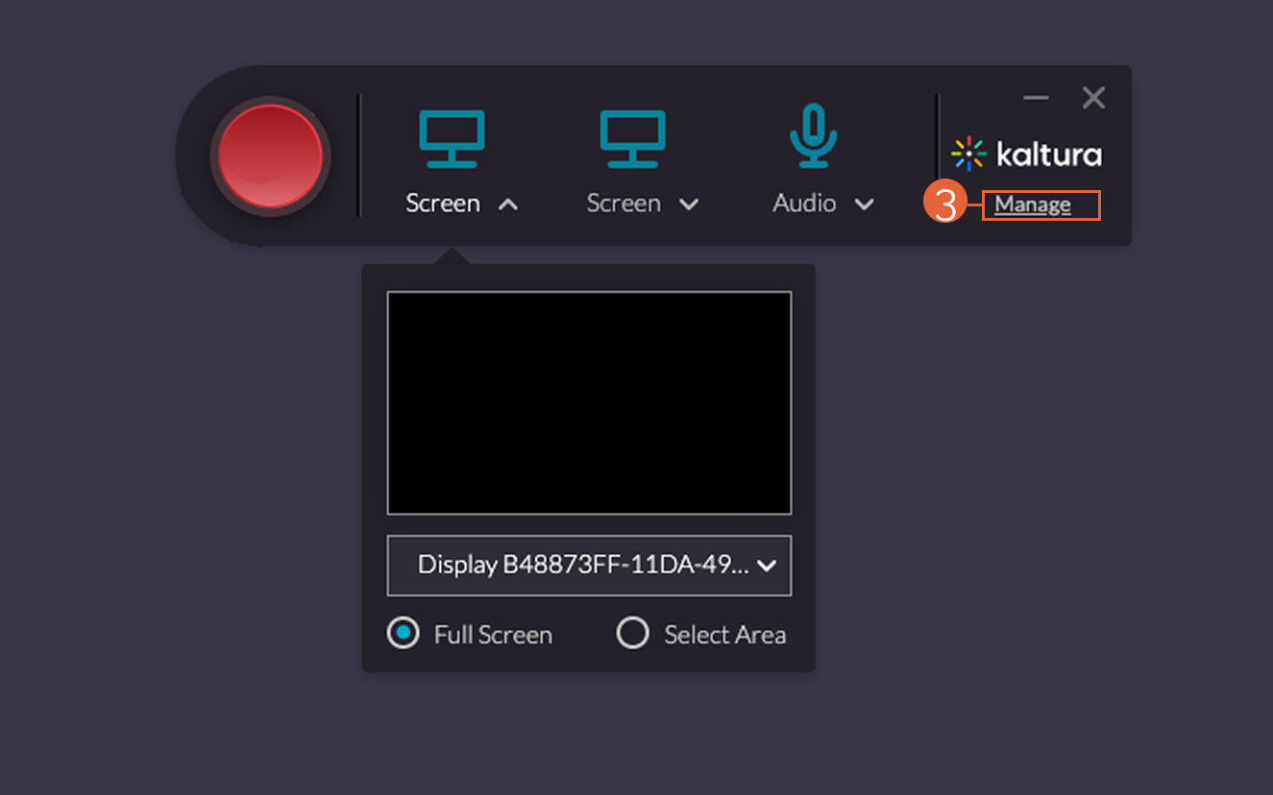Click the Kaltura logo
The image size is (1273, 795).
(1026, 154)
